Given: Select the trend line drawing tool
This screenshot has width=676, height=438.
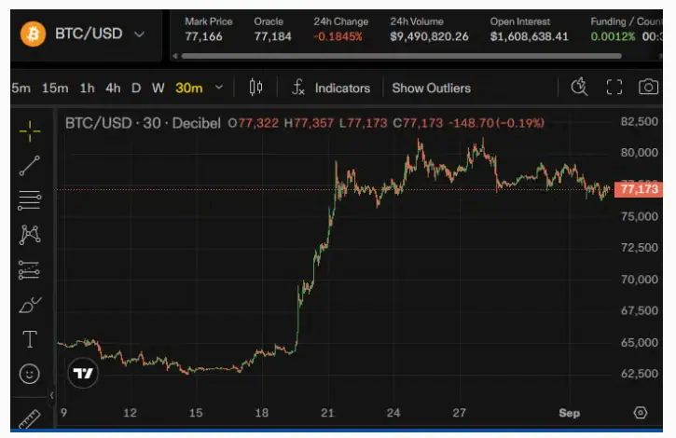Looking at the screenshot, I should point(30,166).
